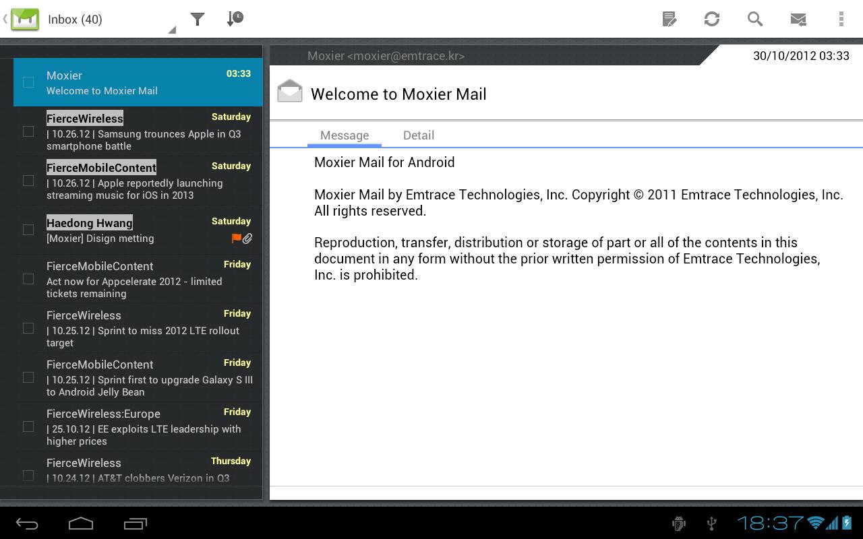The image size is (863, 539).
Task: Click the envelope reply icon in toolbar
Action: click(x=798, y=19)
